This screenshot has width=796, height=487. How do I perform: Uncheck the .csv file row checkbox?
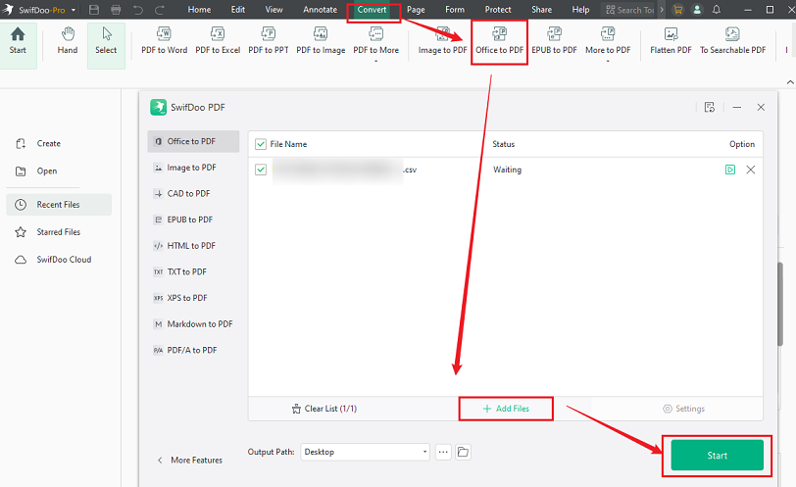(x=261, y=170)
